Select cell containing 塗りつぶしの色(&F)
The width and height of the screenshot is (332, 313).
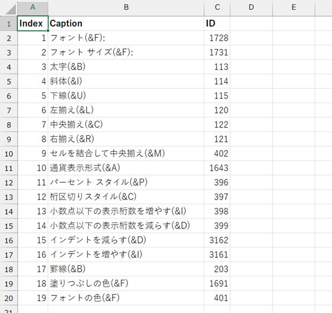[126, 284]
